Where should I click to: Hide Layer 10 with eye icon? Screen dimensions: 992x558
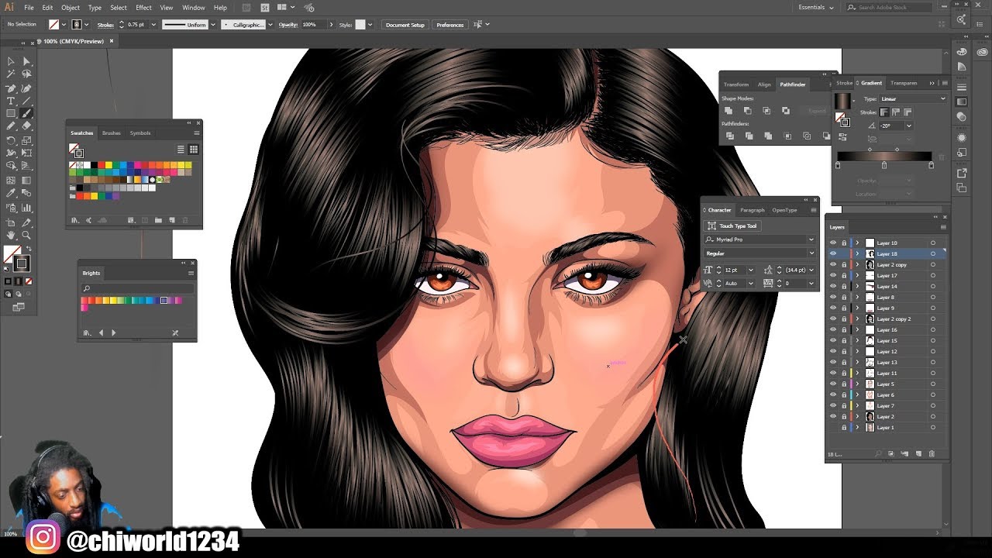pyautogui.click(x=833, y=243)
